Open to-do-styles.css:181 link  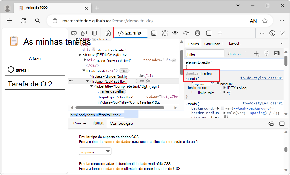[262, 78]
